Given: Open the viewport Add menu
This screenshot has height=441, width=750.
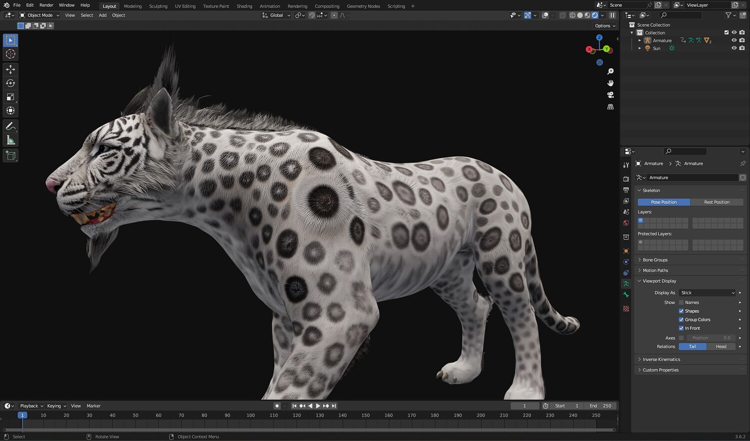Looking at the screenshot, I should click(102, 15).
